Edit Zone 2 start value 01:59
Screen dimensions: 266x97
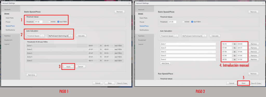[227, 48]
